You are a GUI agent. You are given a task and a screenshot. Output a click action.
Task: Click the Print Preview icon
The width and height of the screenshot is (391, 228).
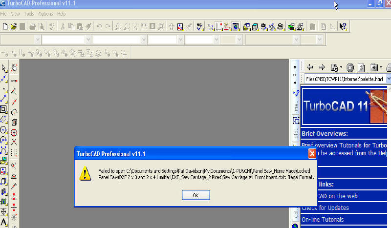pyautogui.click(x=41, y=26)
